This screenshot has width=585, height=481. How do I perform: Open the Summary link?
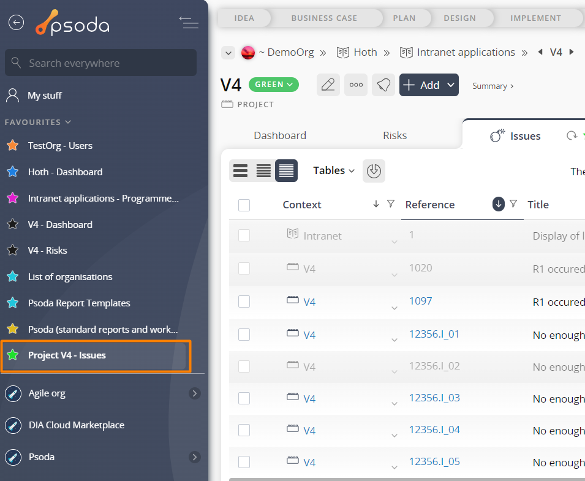[x=493, y=86]
